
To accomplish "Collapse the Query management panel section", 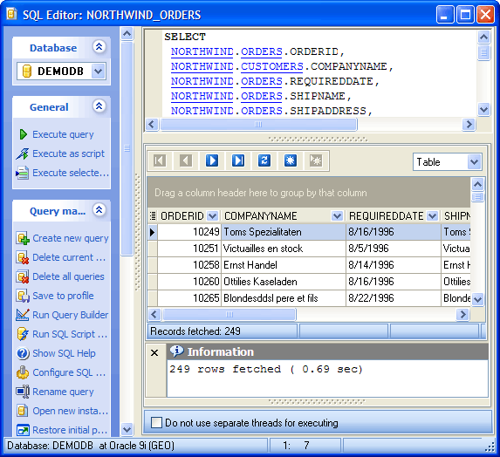I will pos(99,210).
